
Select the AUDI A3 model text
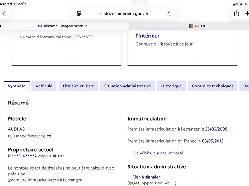click(16, 129)
